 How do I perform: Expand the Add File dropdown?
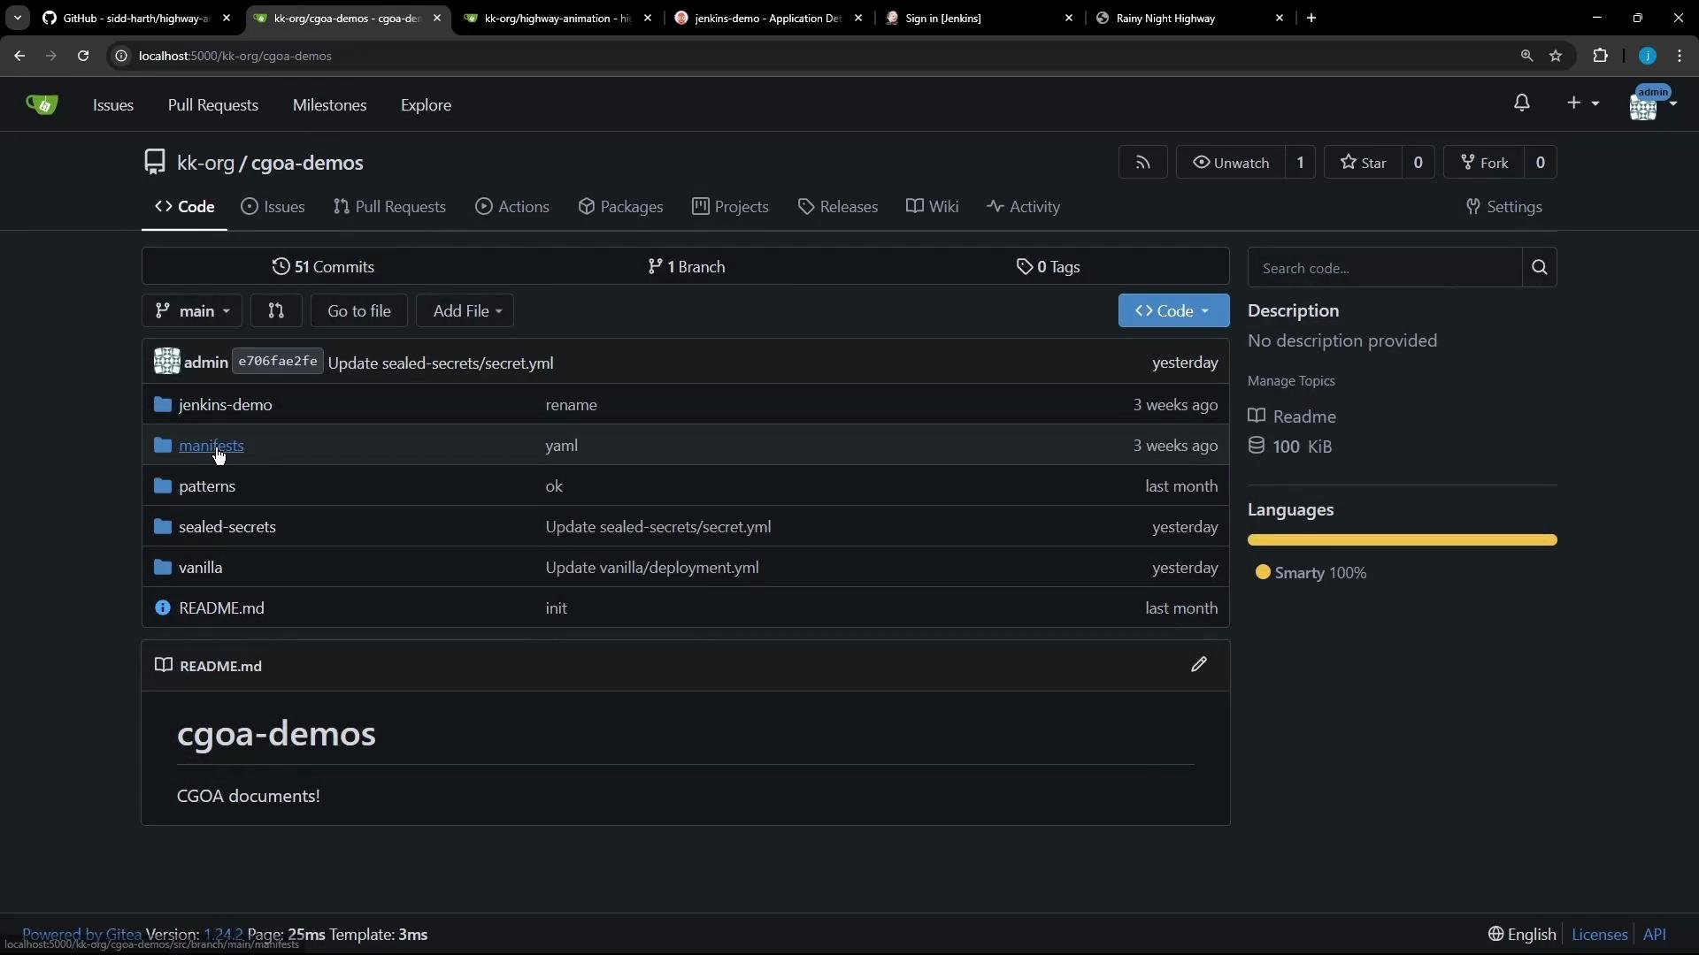(465, 311)
